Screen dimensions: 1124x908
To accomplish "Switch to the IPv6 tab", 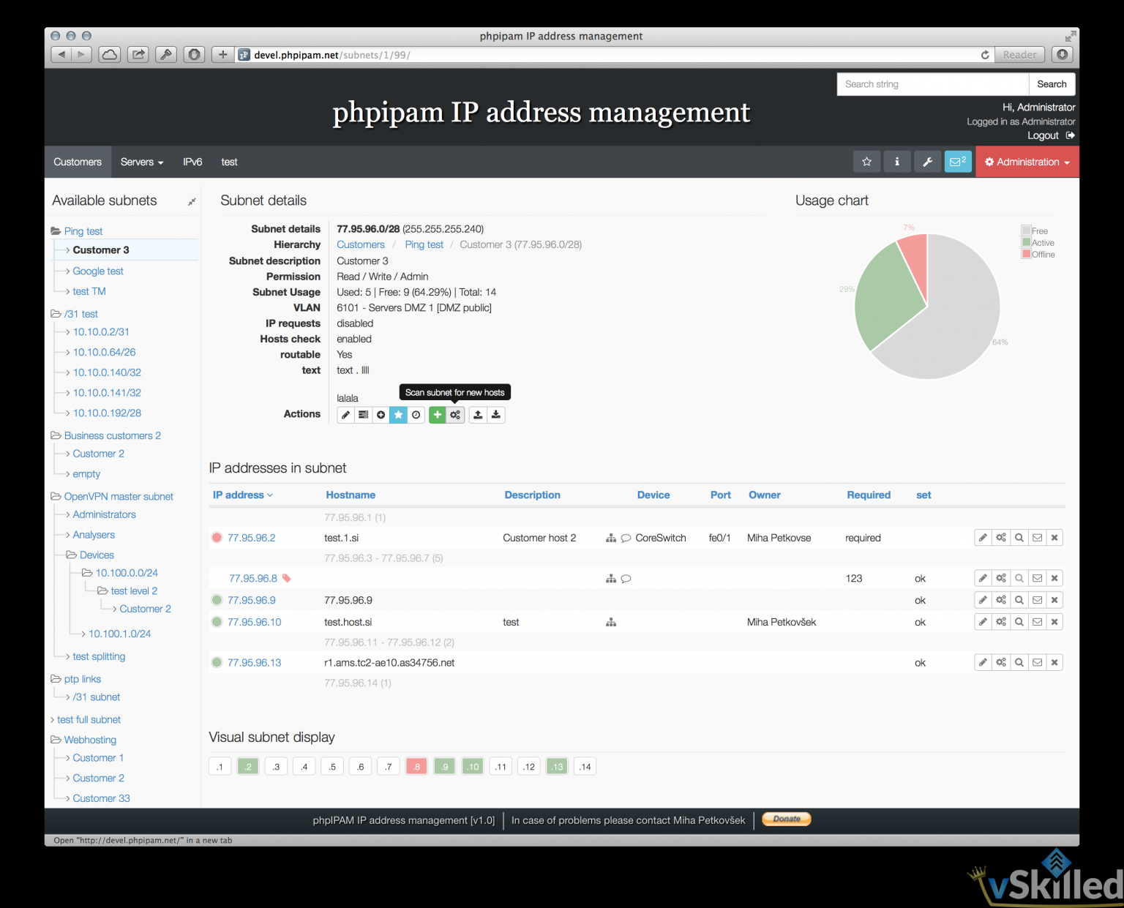I will 192,162.
